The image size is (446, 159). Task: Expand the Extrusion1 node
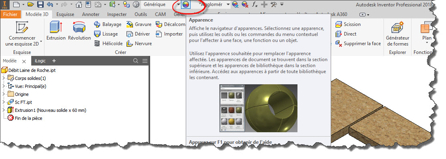4,110
